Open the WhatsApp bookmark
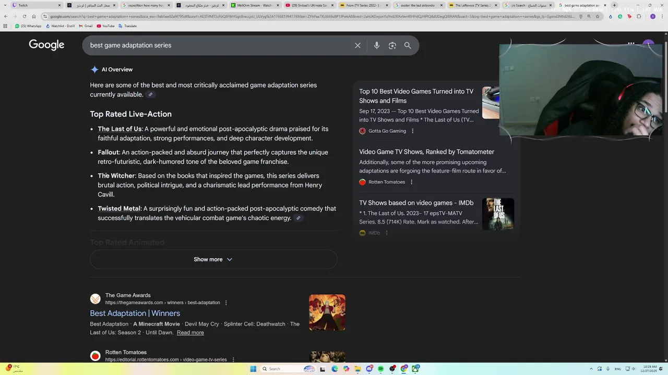This screenshot has width=668, height=375. 28,26
